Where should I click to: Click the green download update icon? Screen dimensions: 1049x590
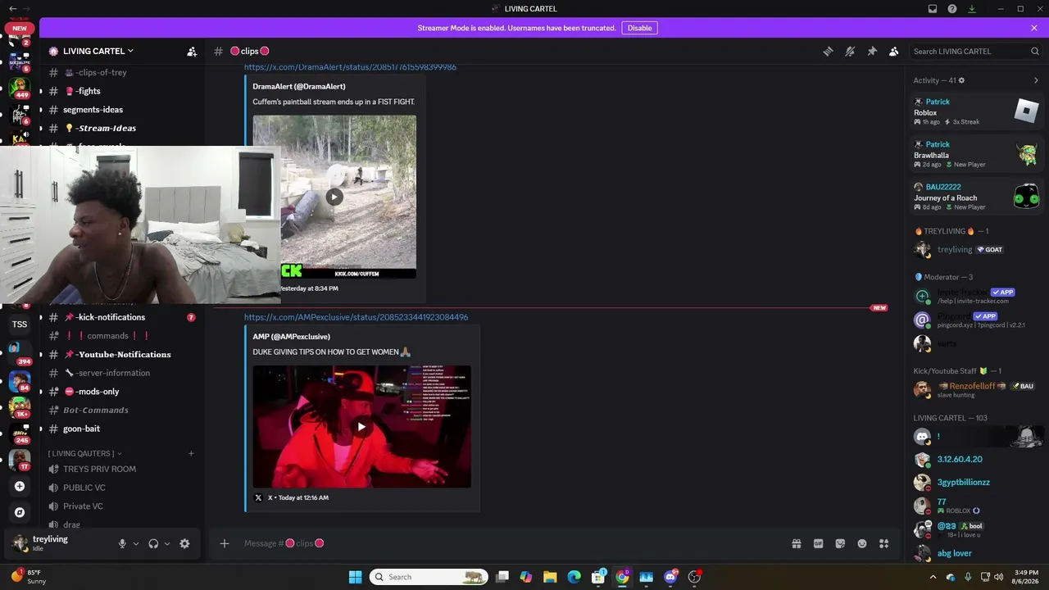pyautogui.click(x=972, y=9)
